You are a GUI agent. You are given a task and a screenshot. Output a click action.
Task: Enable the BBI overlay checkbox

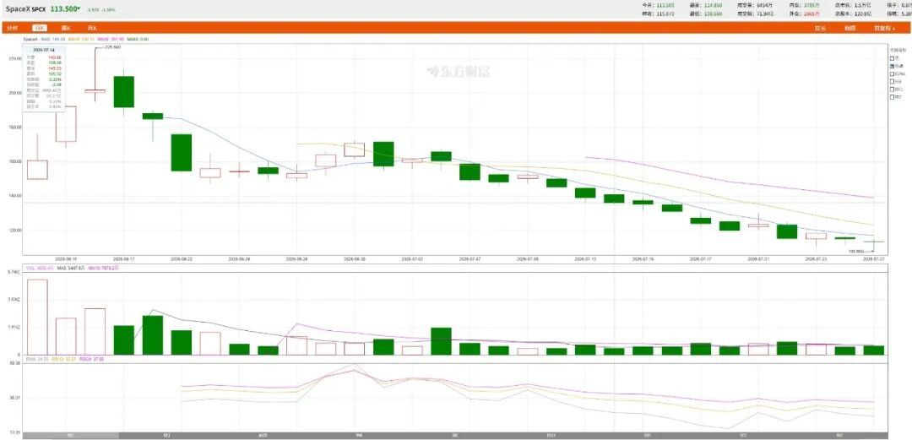point(893,96)
